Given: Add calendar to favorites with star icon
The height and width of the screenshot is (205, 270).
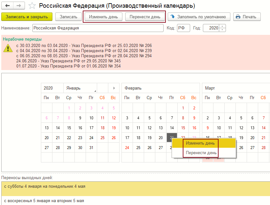Looking at the screenshot, I should [x=32, y=6].
